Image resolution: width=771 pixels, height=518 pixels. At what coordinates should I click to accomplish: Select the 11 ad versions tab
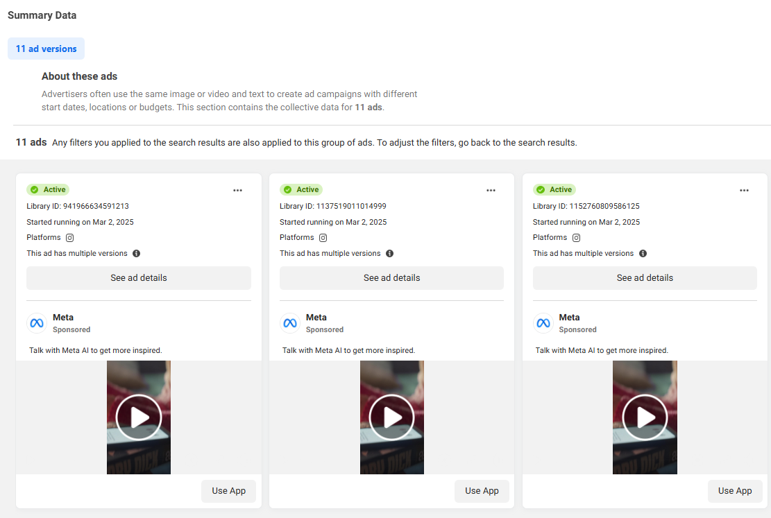pyautogui.click(x=46, y=49)
